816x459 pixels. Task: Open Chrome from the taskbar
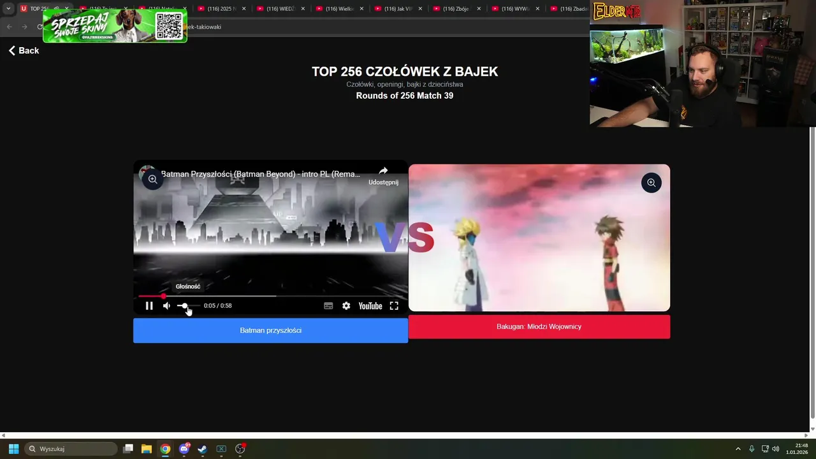click(165, 449)
